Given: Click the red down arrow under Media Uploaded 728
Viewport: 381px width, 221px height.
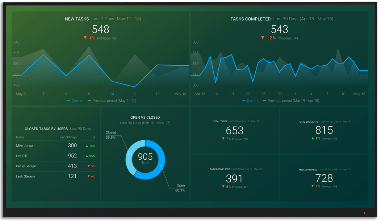Looking at the screenshot, I should pos(313,186).
